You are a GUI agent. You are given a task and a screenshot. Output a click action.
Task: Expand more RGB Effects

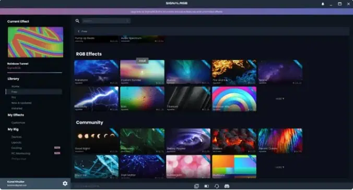tap(280, 99)
